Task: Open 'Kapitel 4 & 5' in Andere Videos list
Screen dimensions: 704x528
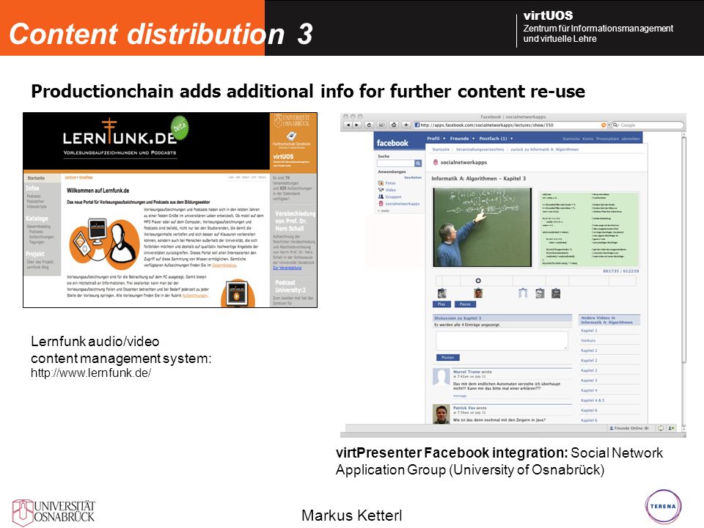Action: click(x=593, y=400)
